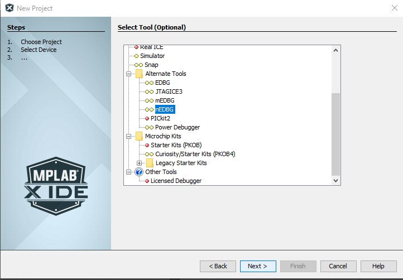
Task: Choose the JTAGICE3 tool
Action: point(169,91)
